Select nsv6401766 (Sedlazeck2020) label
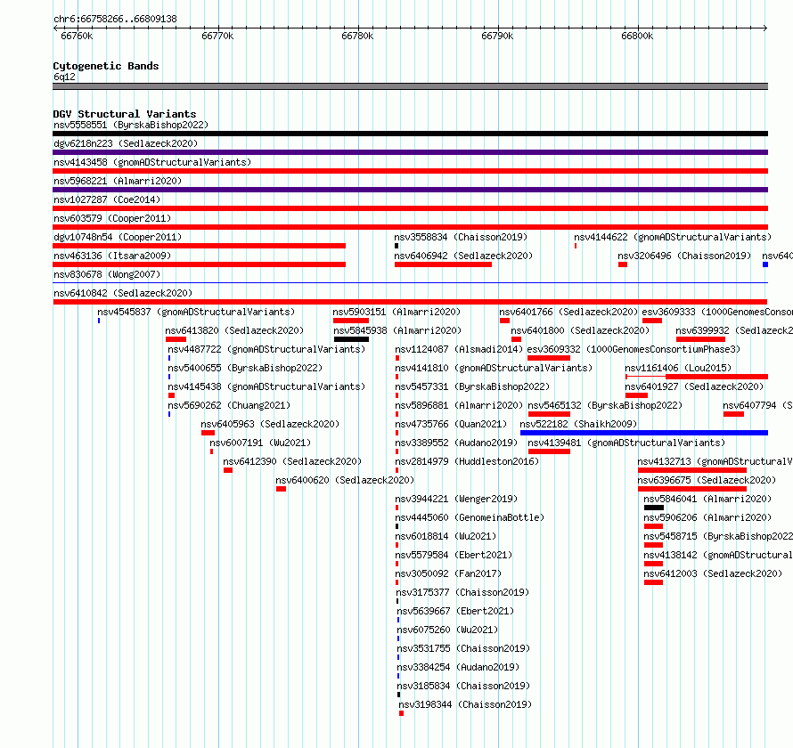 [x=568, y=312]
